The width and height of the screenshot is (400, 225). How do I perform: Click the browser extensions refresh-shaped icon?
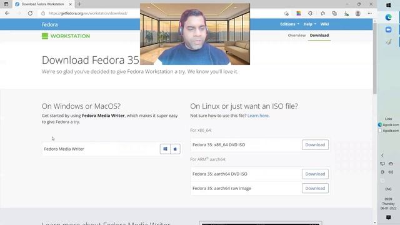coord(310,13)
